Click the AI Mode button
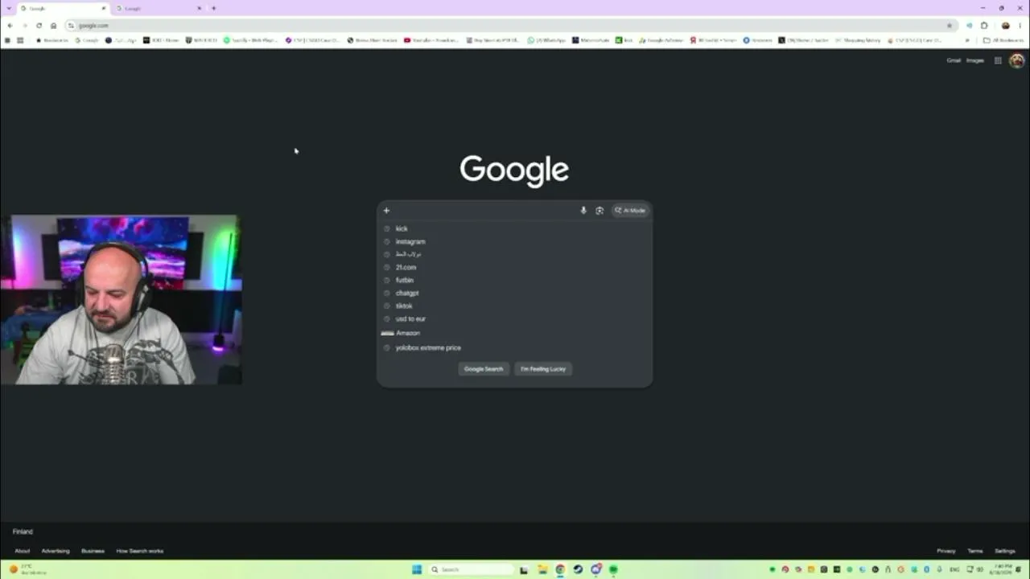Viewport: 1030px width, 579px height. tap(630, 211)
